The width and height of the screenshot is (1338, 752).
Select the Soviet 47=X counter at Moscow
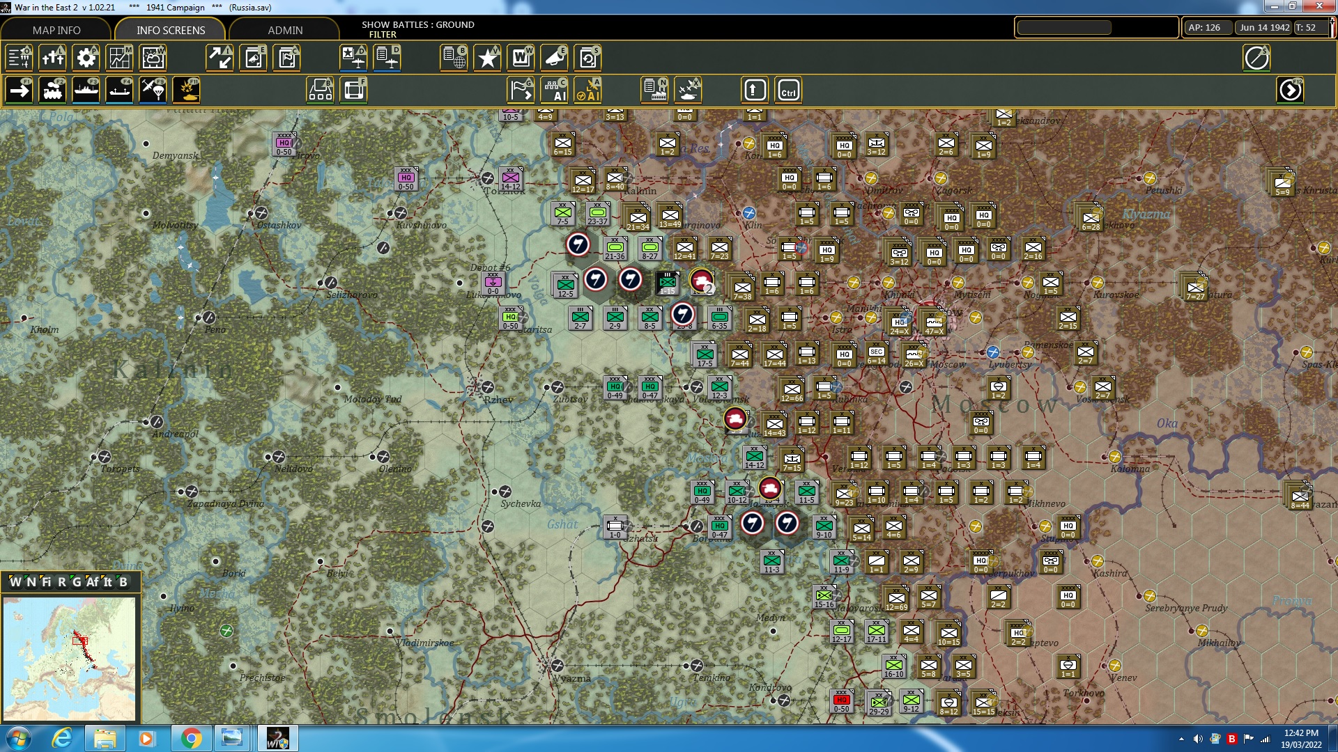(x=934, y=324)
